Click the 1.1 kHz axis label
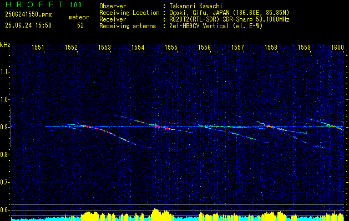The width and height of the screenshot is (349, 221). click(4, 72)
